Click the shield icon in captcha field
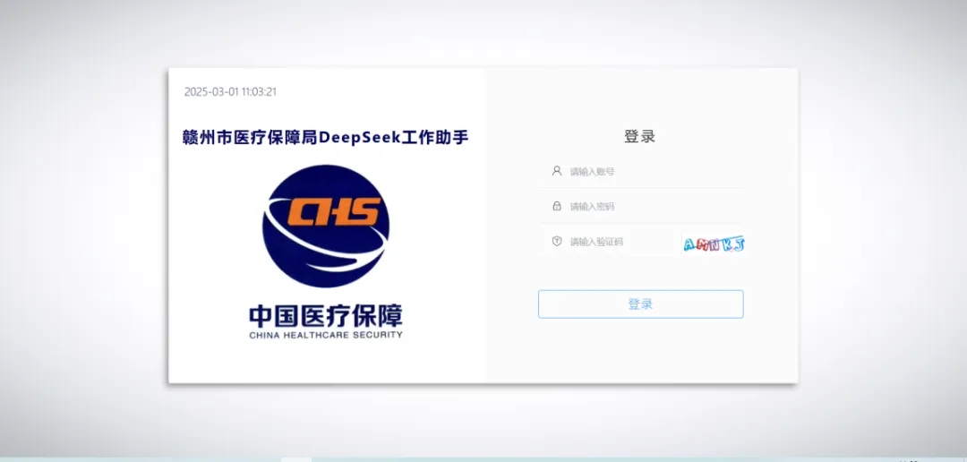 (x=557, y=241)
